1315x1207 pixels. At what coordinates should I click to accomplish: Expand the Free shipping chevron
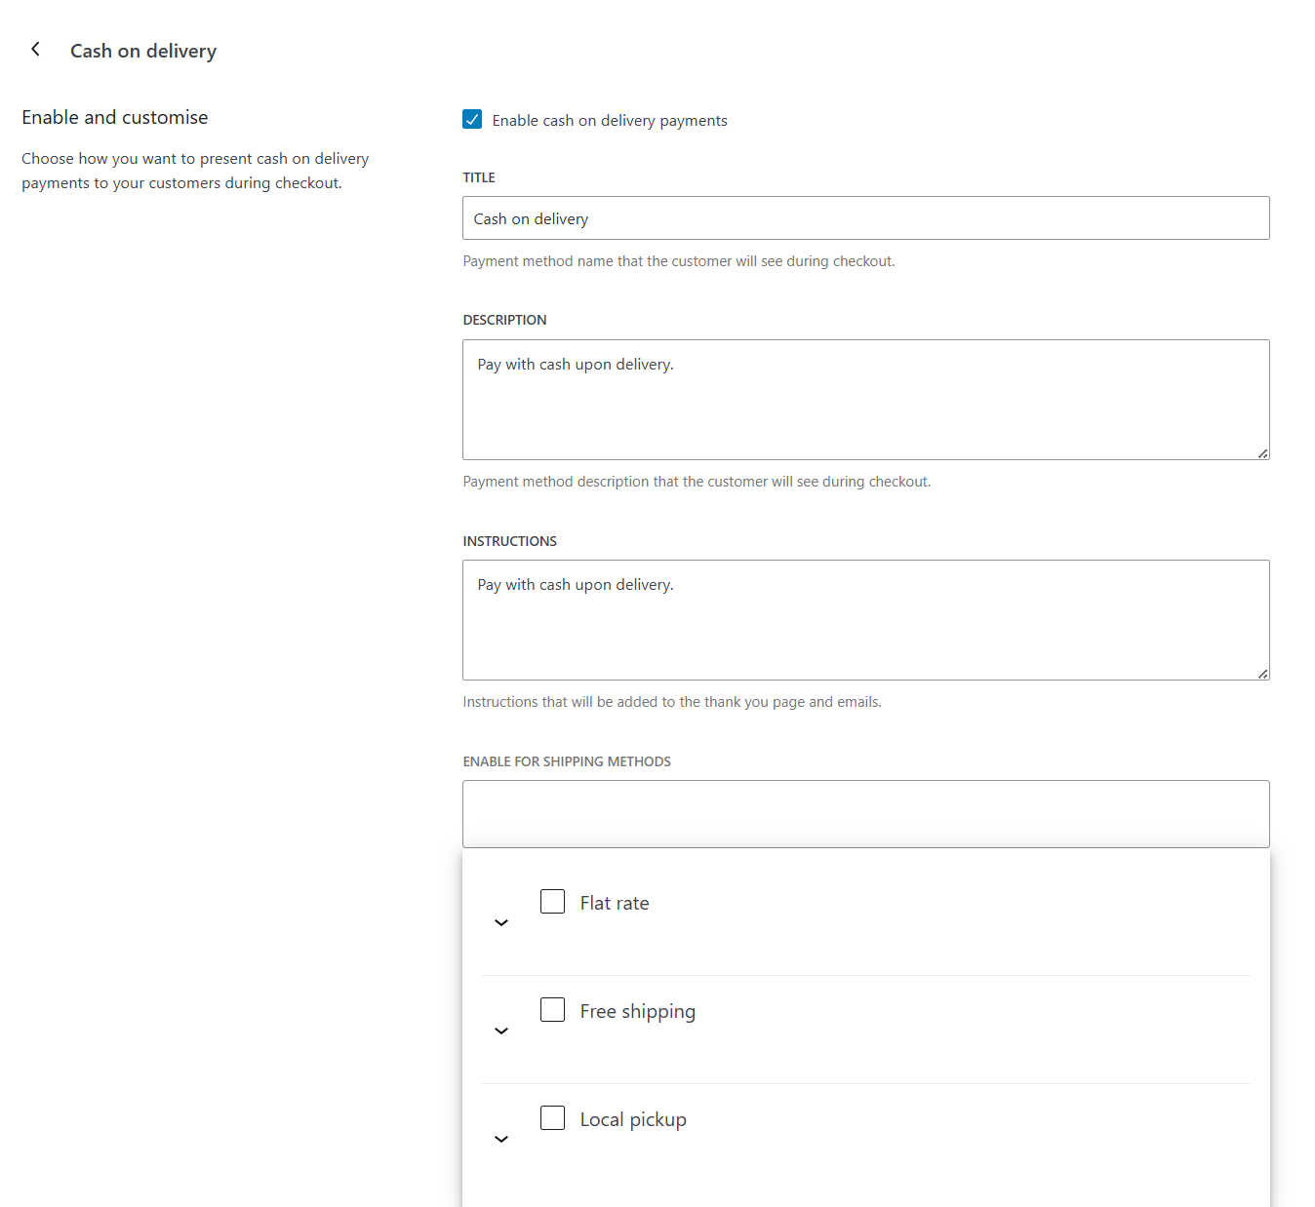coord(501,1031)
